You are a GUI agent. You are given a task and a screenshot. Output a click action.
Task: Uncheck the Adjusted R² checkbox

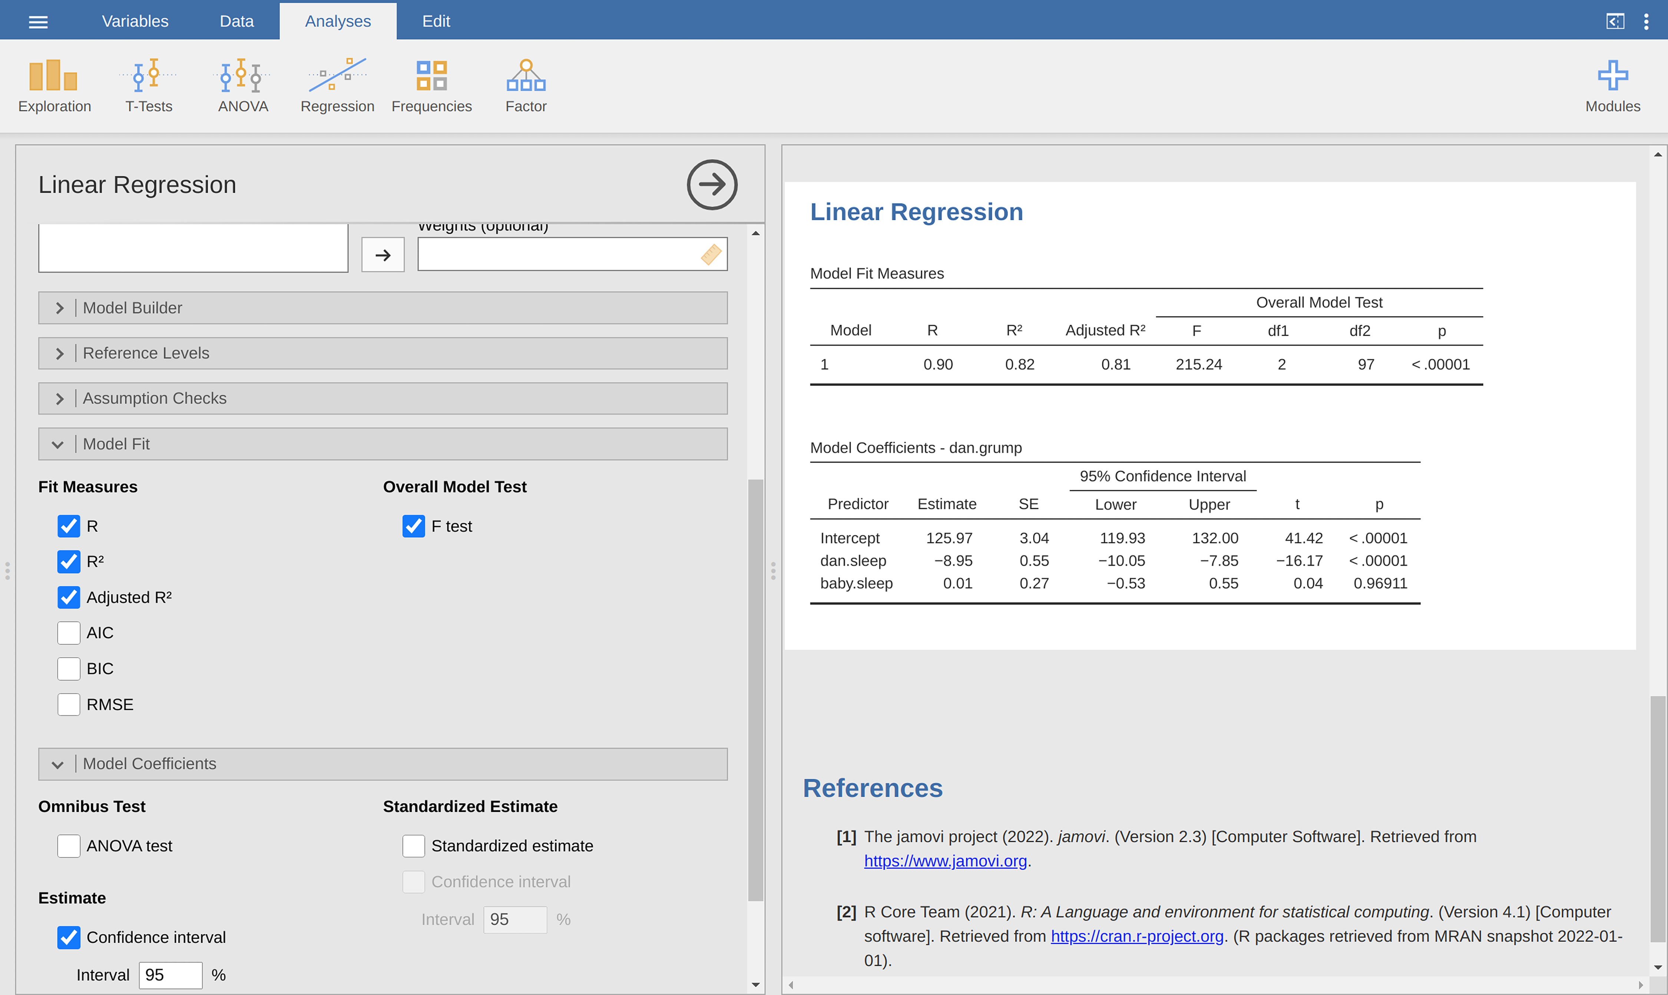[69, 597]
